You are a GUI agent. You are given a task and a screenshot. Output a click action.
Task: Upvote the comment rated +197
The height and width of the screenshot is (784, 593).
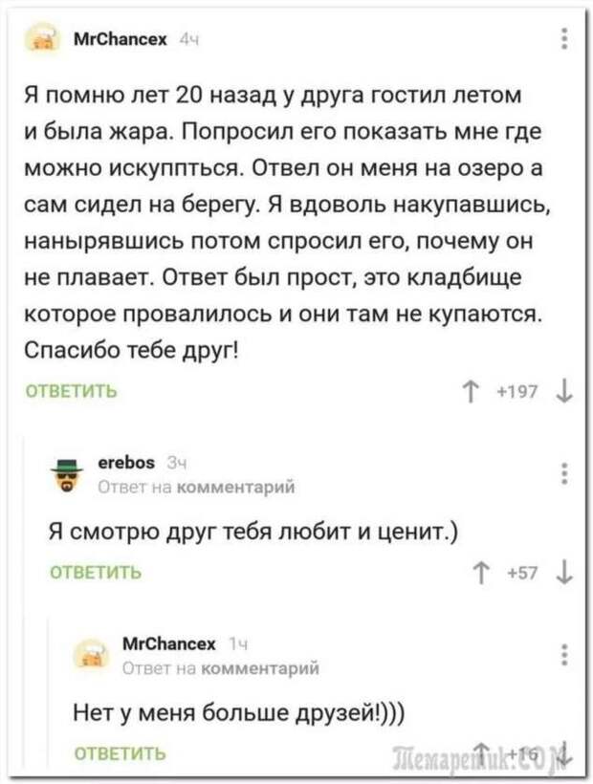[x=470, y=391]
